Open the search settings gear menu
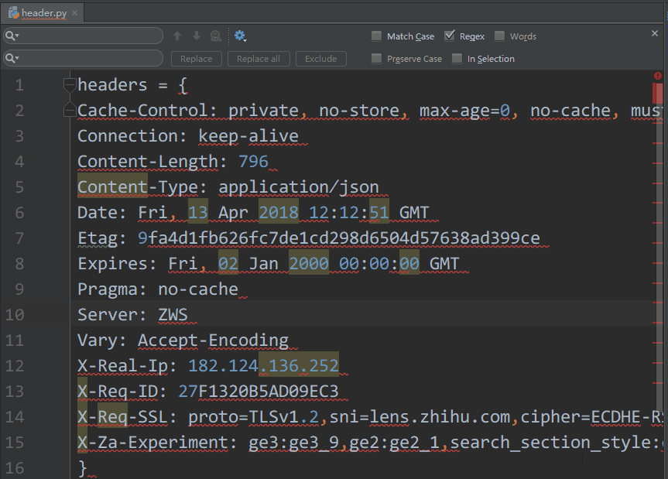 [240, 36]
